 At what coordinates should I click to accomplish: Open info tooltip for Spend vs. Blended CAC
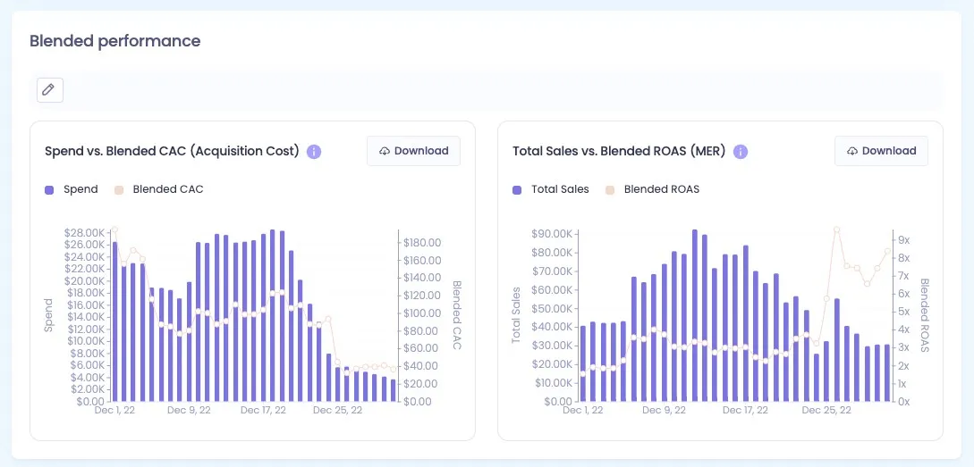click(x=314, y=151)
